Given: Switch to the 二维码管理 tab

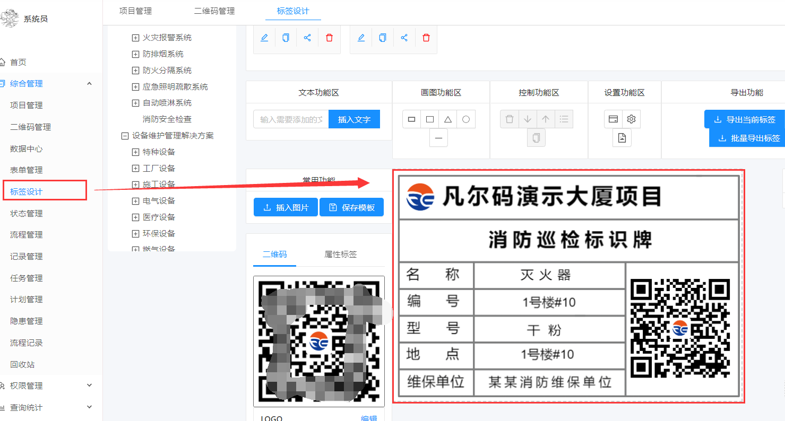Looking at the screenshot, I should click(214, 10).
